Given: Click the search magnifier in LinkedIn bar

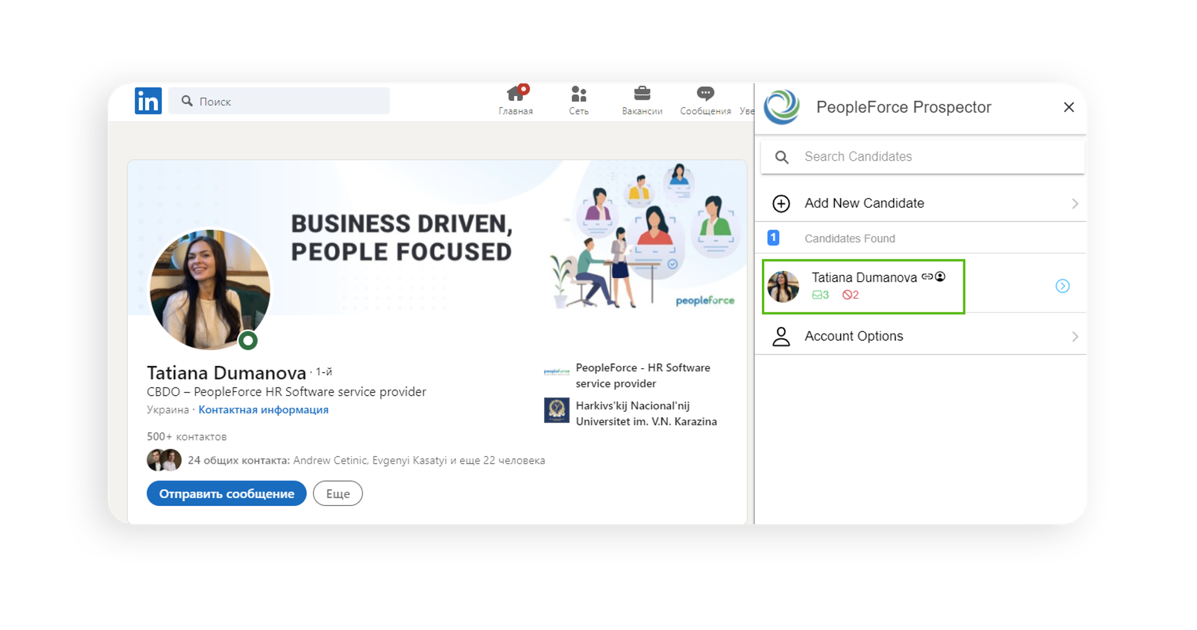Looking at the screenshot, I should 186,101.
